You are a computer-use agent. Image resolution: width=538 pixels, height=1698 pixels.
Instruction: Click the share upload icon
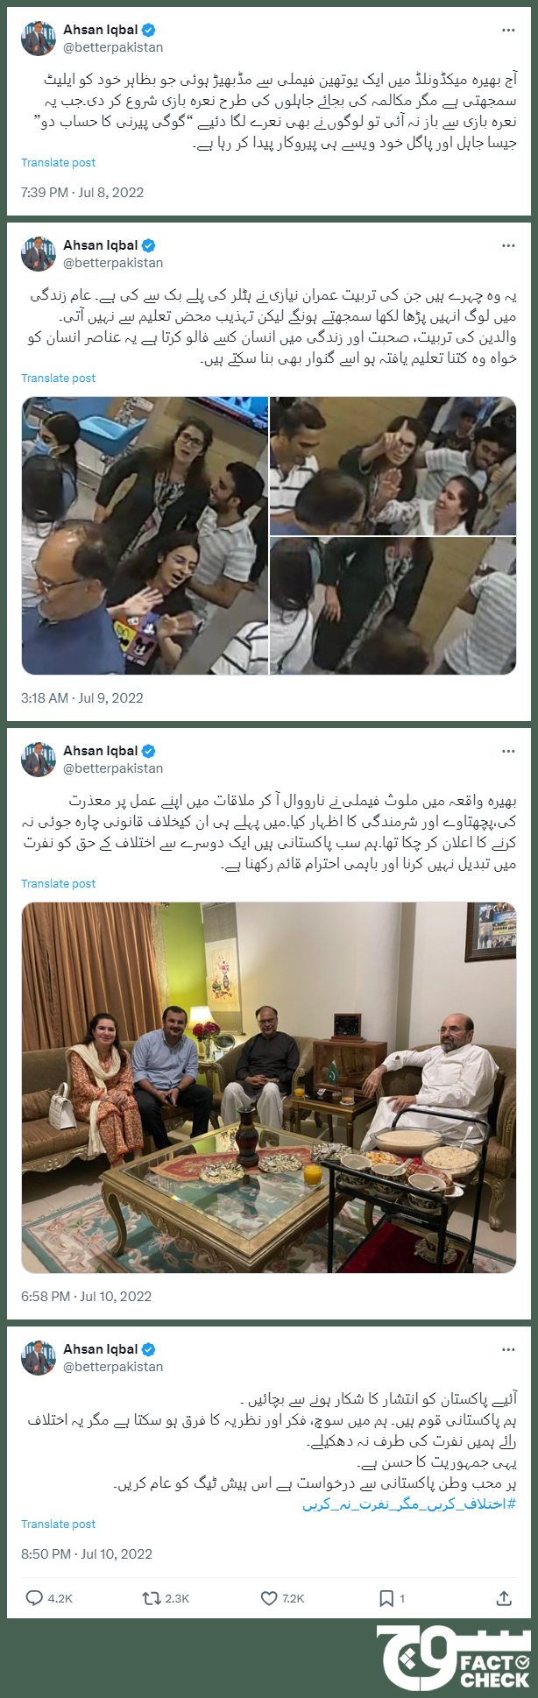tap(504, 1598)
